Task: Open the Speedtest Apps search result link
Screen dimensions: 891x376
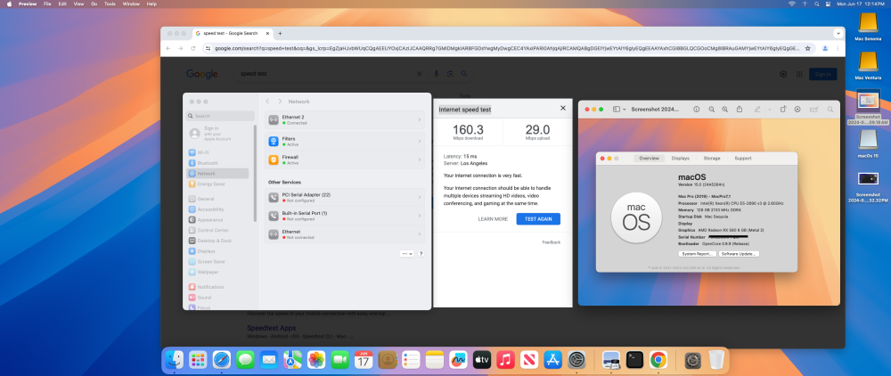Action: click(x=271, y=328)
